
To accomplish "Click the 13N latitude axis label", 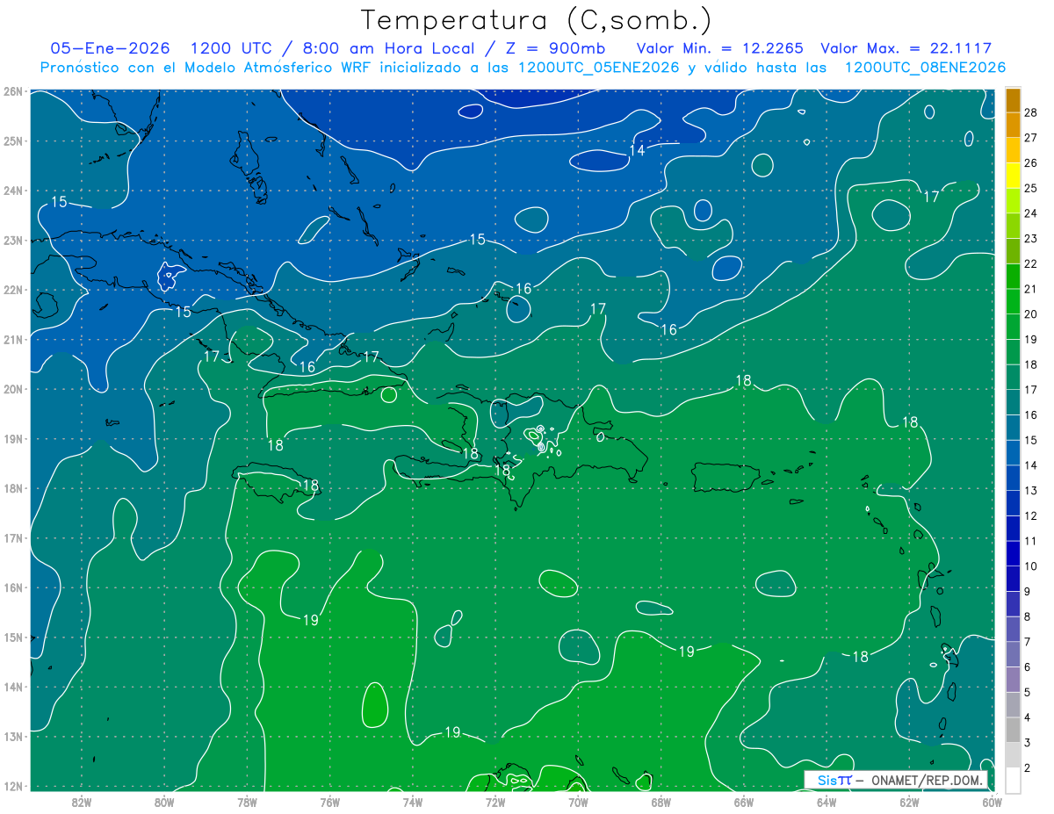I will pos(13,736).
